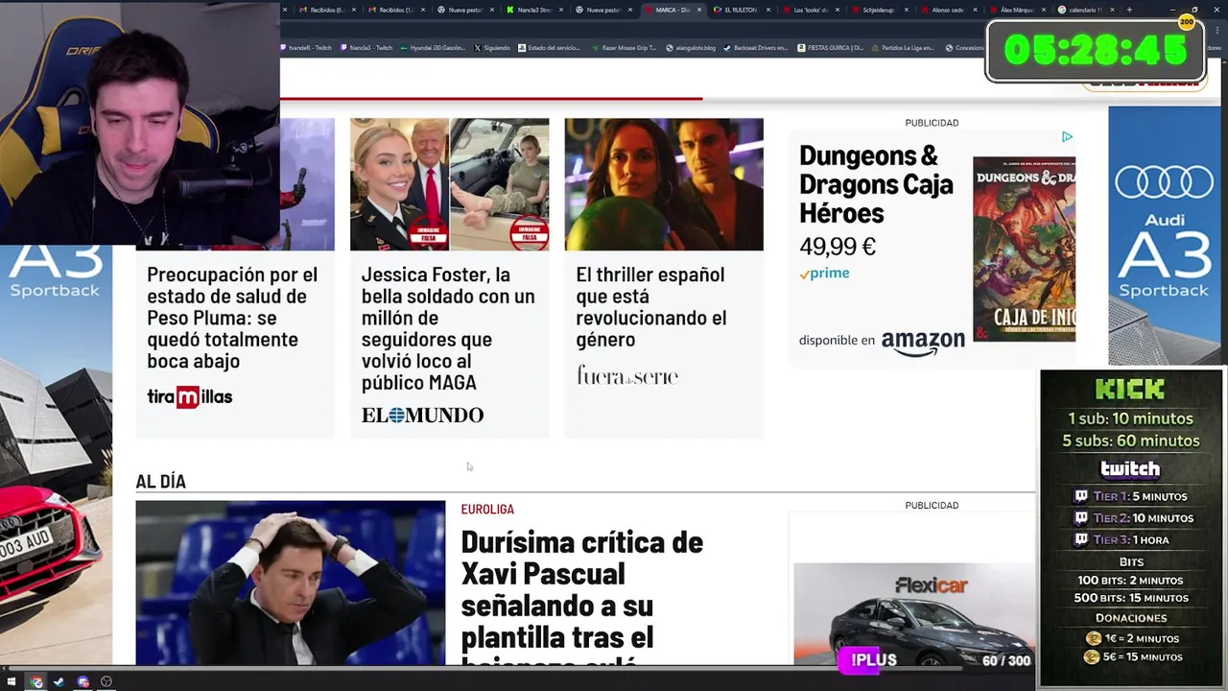
Task: Open the Windows Start menu
Action: point(12,681)
